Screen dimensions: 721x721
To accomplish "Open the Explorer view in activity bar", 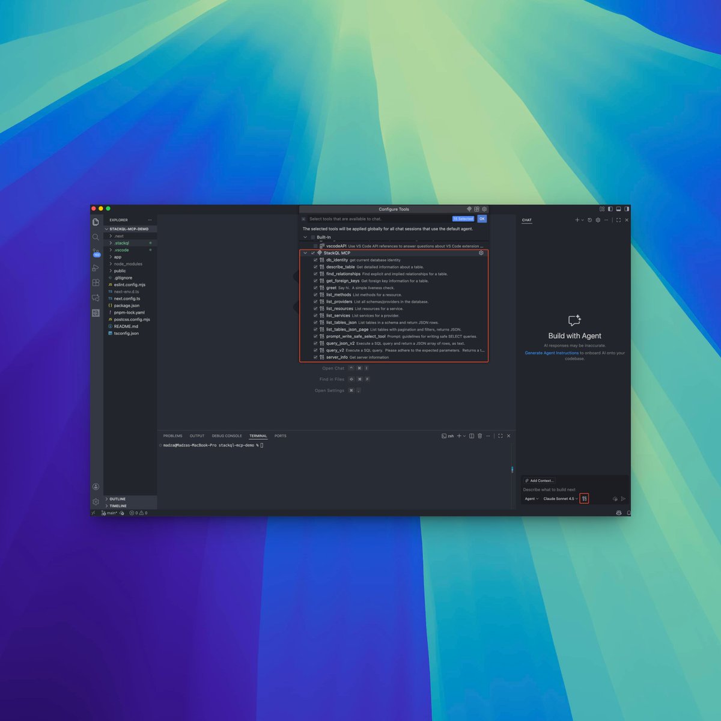I will tap(96, 222).
